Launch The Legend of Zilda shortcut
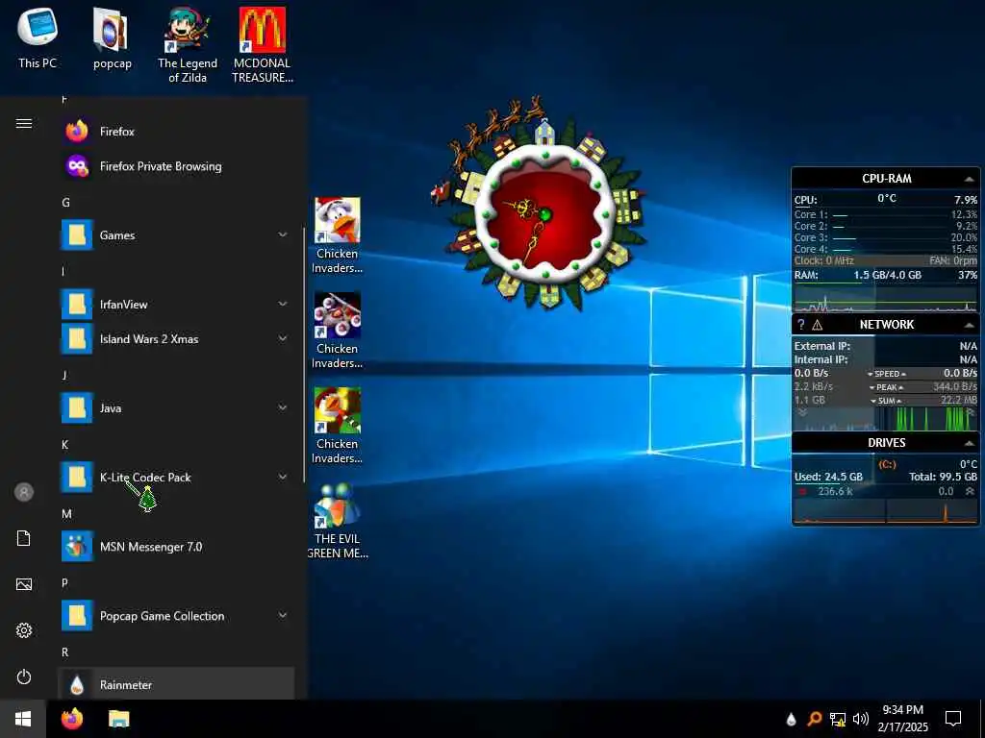 tap(188, 44)
